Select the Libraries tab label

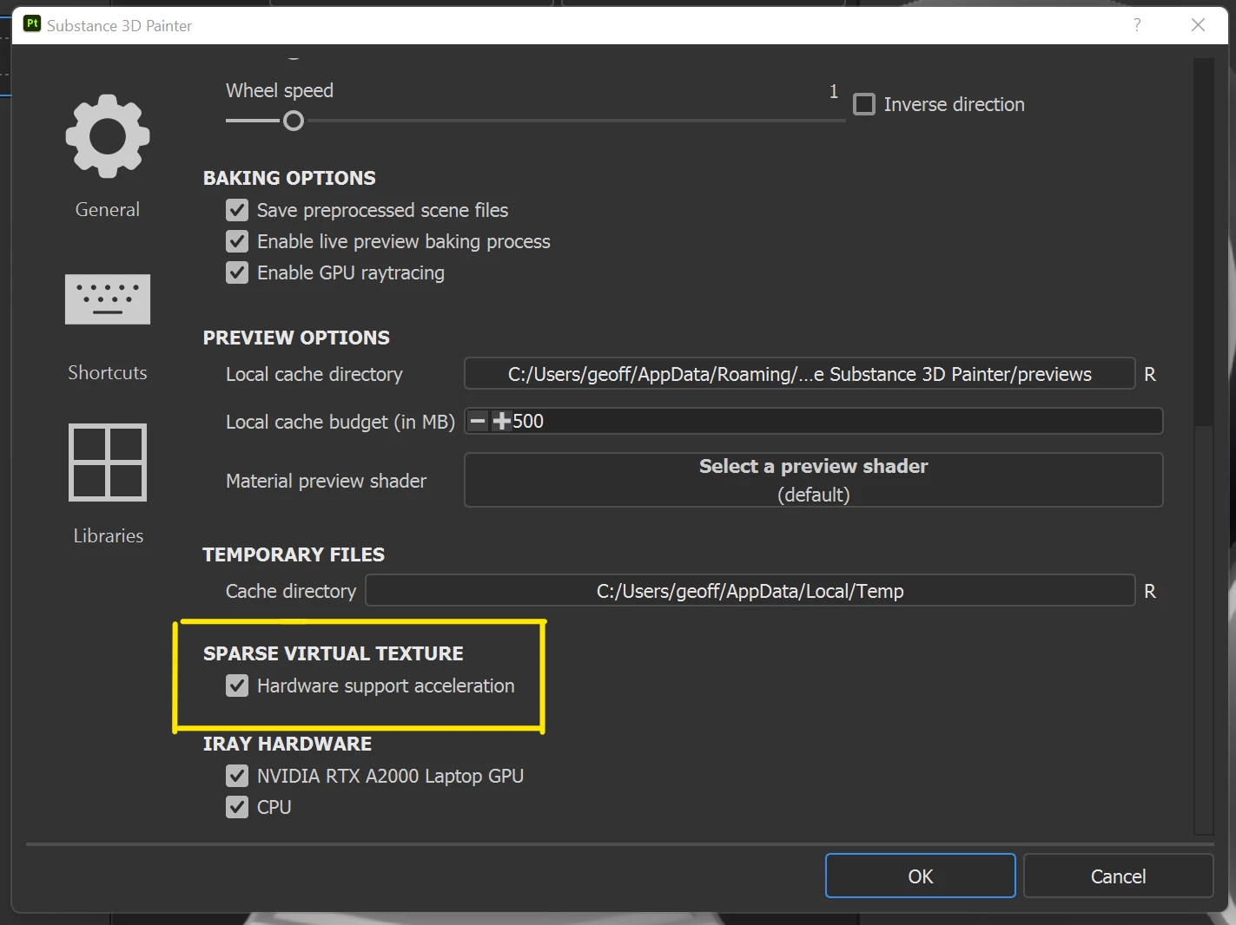point(108,535)
